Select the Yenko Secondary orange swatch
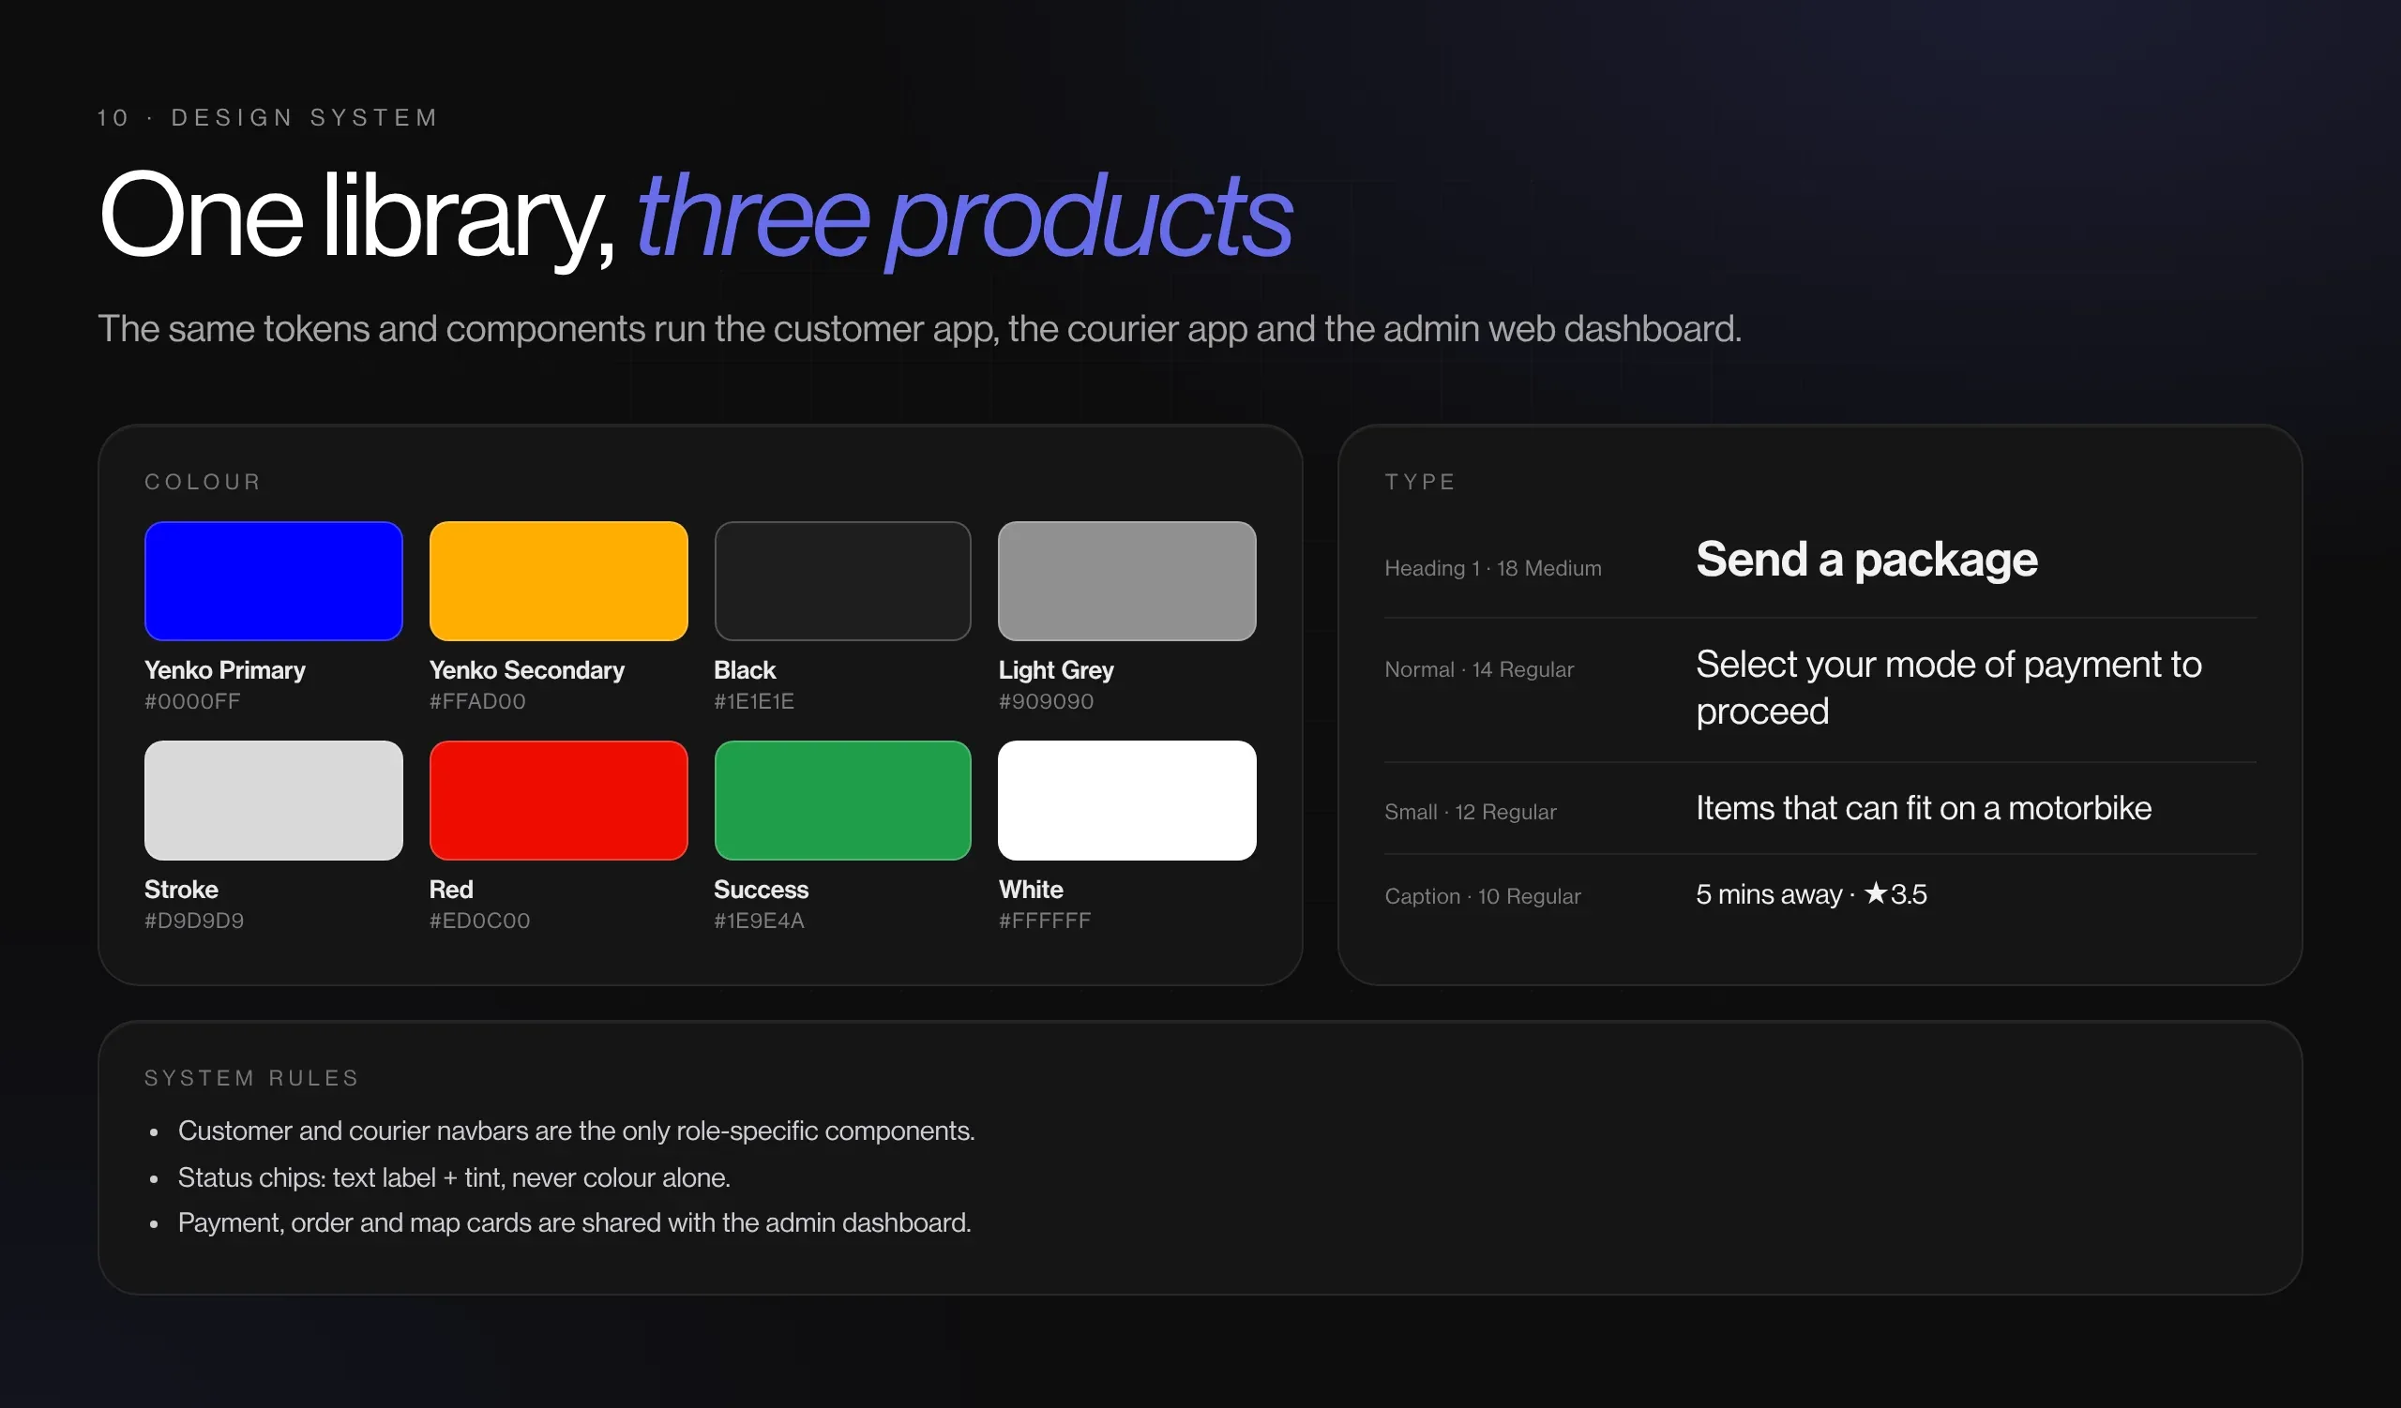 (x=558, y=580)
